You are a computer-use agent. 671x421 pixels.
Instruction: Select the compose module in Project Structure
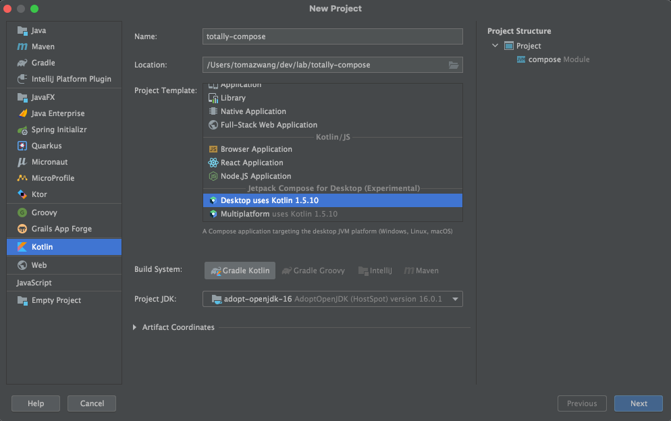[x=544, y=59]
